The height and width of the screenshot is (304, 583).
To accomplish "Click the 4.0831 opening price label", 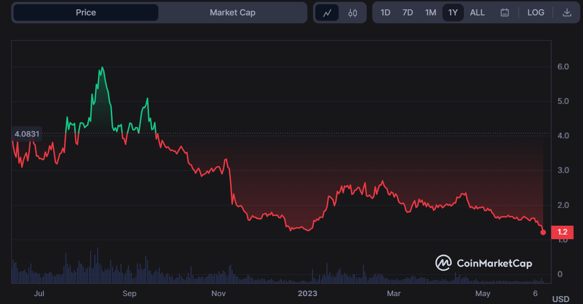I will 27,134.
